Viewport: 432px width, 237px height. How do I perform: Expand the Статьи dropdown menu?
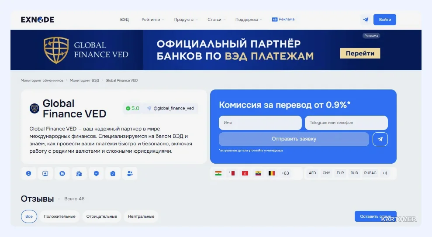[217, 20]
